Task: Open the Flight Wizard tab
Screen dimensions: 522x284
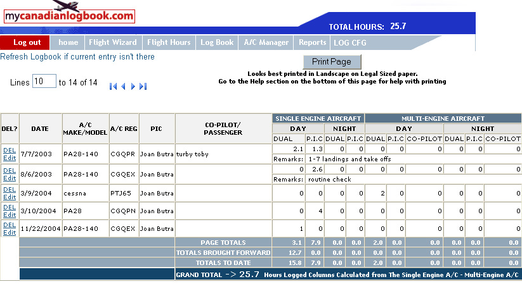Action: [x=113, y=42]
